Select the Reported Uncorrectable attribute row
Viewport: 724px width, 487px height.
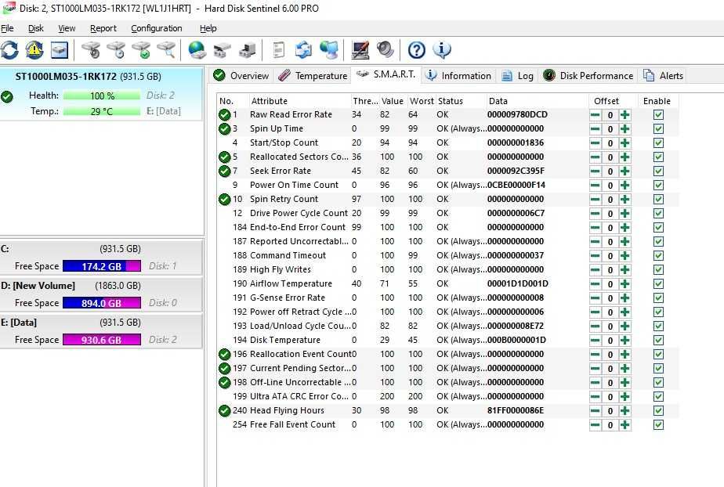(x=448, y=242)
